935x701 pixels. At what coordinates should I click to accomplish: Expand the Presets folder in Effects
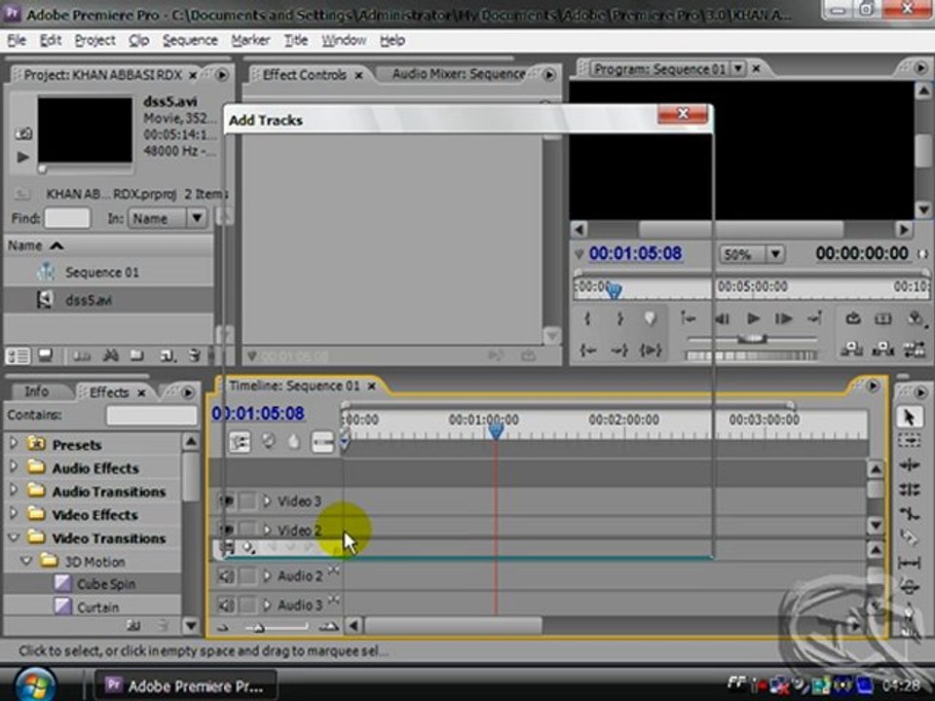[x=13, y=443]
